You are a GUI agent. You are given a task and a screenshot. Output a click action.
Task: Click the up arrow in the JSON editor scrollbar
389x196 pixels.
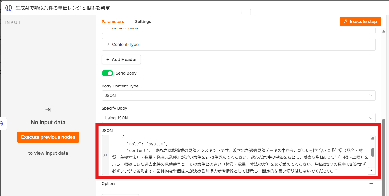[373, 138]
